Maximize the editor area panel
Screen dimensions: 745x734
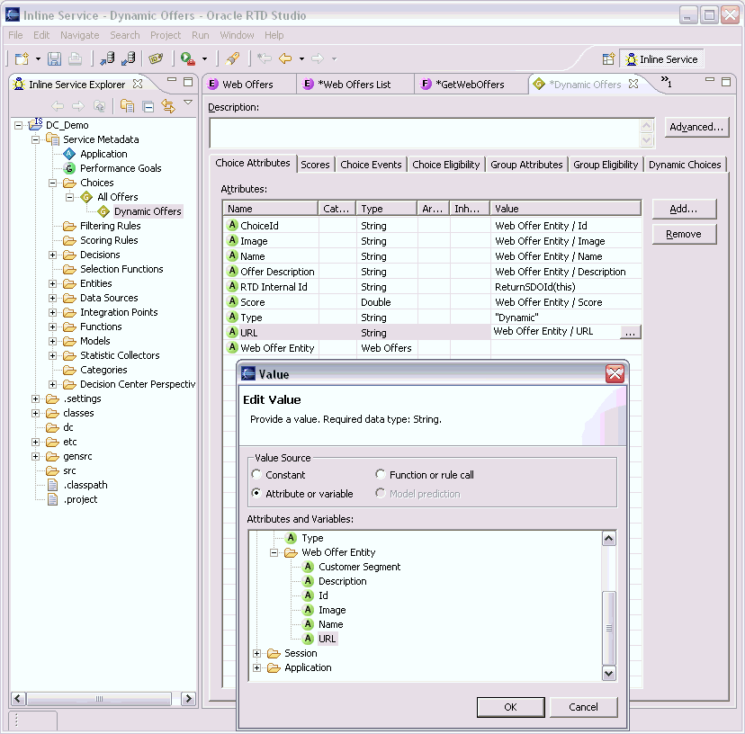[x=725, y=81]
